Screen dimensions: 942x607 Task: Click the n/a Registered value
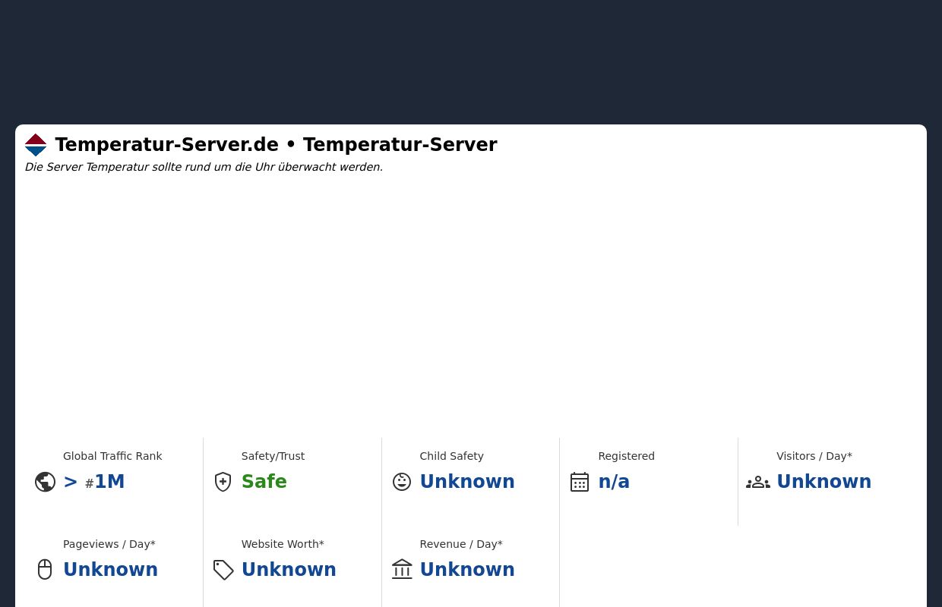click(614, 482)
